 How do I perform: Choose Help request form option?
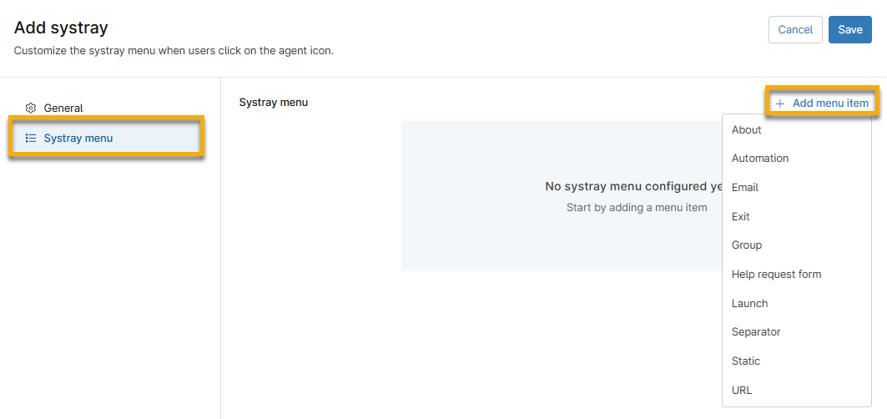(776, 274)
